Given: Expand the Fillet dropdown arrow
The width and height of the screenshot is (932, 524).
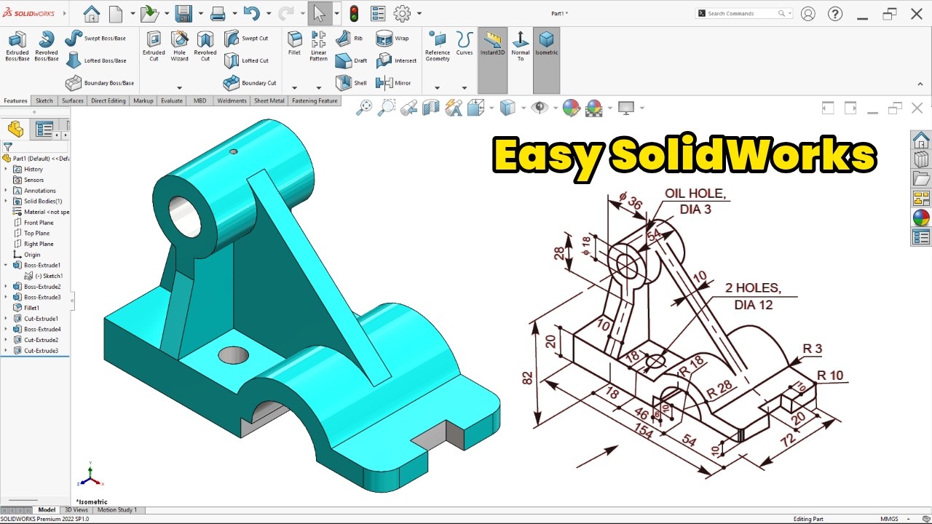Looking at the screenshot, I should [x=294, y=88].
